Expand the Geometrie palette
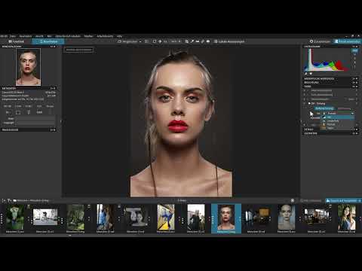362x271 pixels. [x=331, y=133]
